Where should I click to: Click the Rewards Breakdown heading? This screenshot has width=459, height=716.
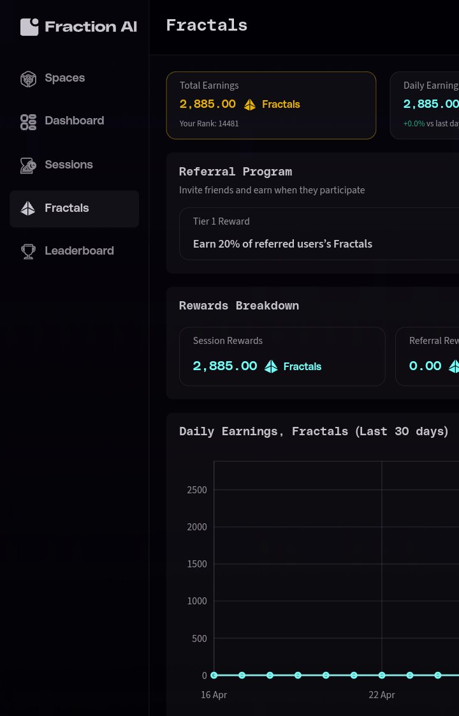(x=239, y=306)
